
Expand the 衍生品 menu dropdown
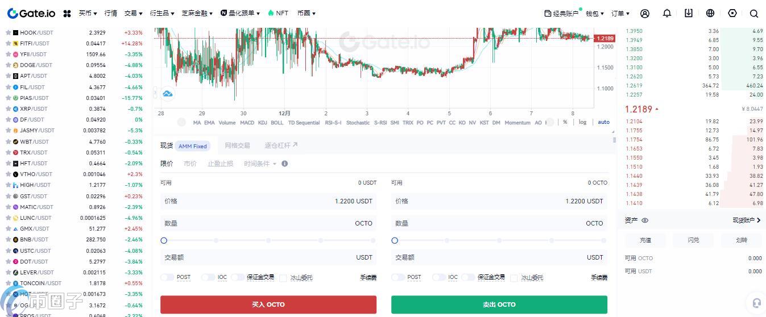pyautogui.click(x=162, y=13)
